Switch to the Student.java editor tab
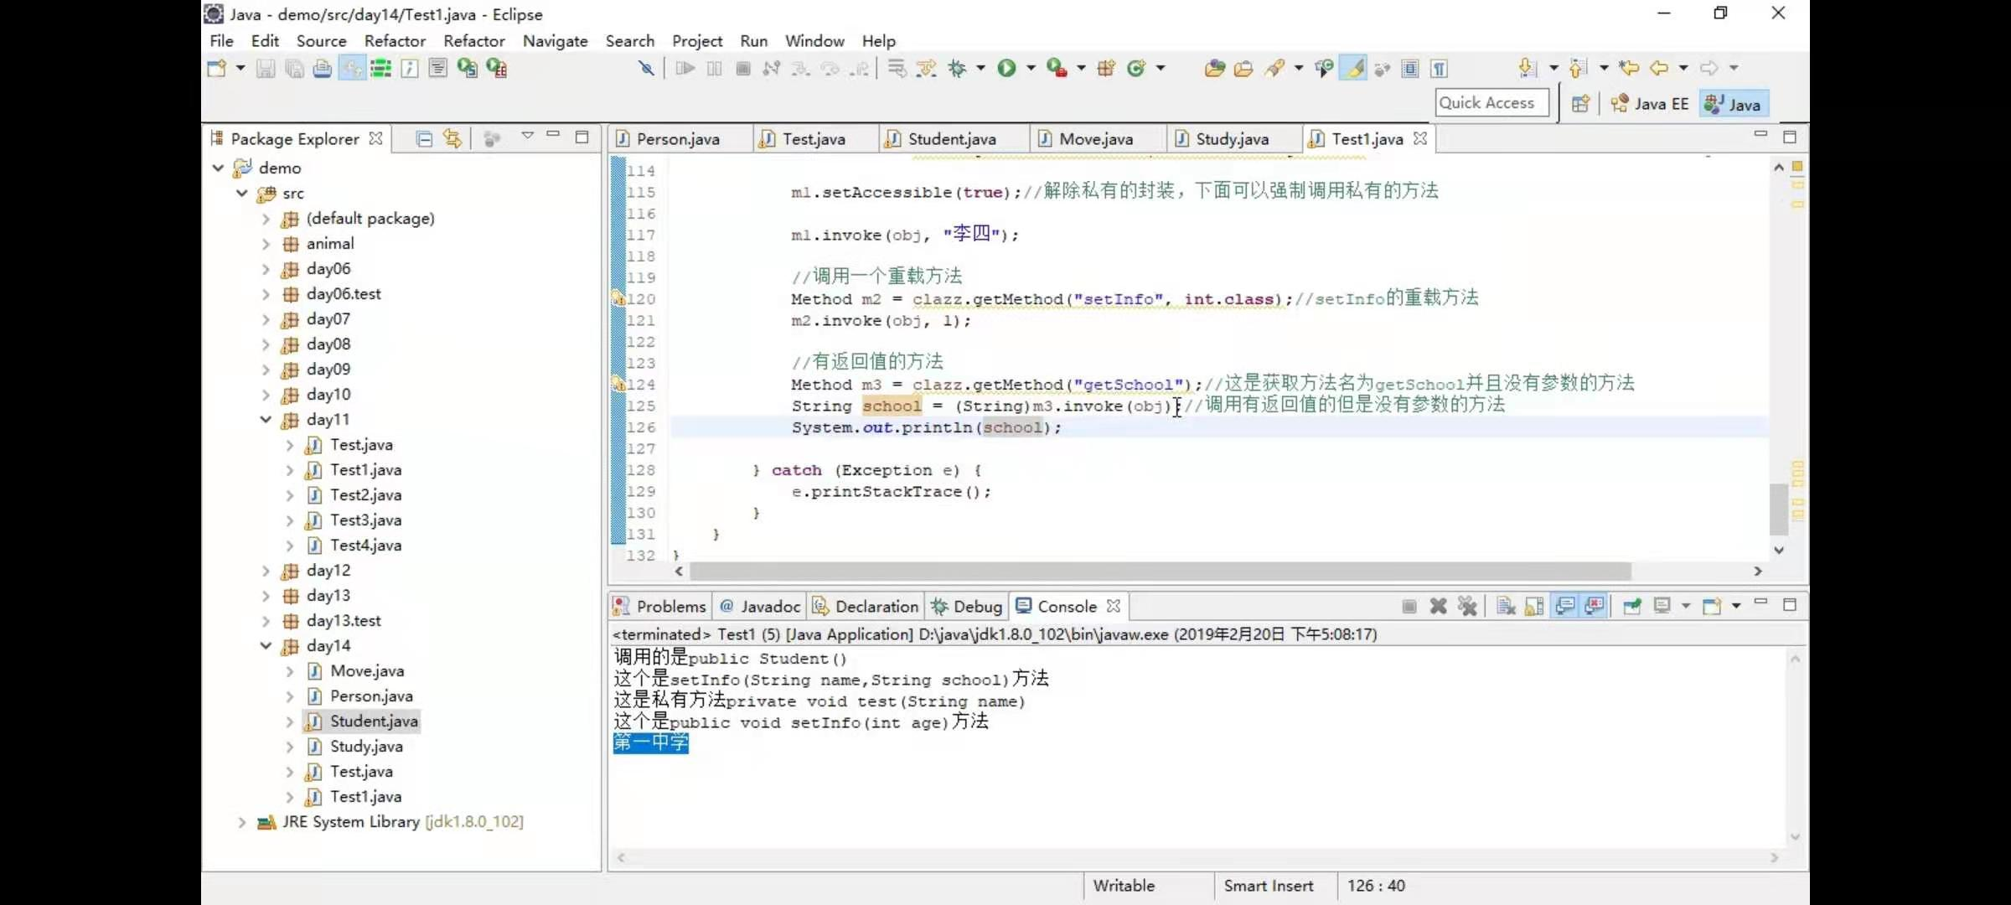This screenshot has width=2011, height=905. pyautogui.click(x=951, y=139)
